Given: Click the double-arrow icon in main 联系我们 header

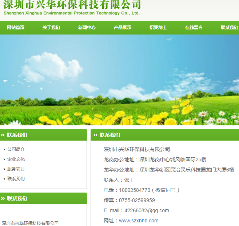Looking at the screenshot, I should pyautogui.click(x=96, y=135).
